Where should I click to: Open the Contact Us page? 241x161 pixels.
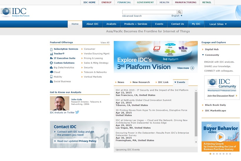[x=178, y=24]
